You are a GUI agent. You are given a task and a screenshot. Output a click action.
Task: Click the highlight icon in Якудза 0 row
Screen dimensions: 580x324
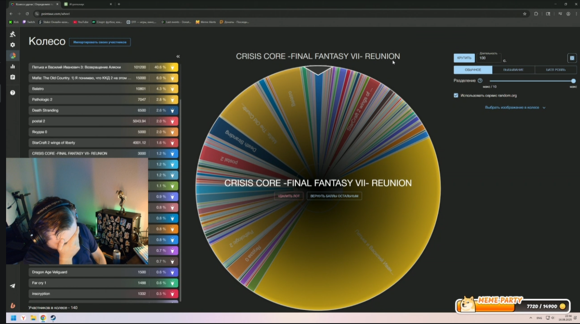(x=172, y=132)
